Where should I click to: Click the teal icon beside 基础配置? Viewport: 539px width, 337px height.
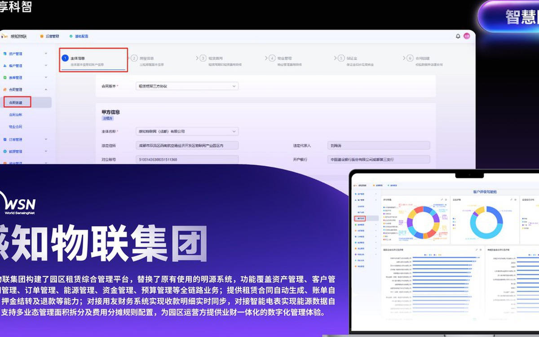click(x=71, y=36)
